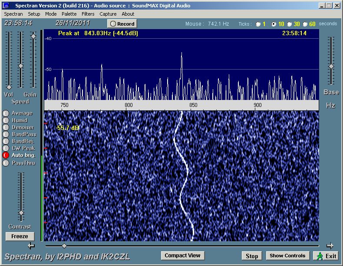This screenshot has height=266, width=343.
Task: Select the 60 seconds ticks option
Action: coord(305,24)
